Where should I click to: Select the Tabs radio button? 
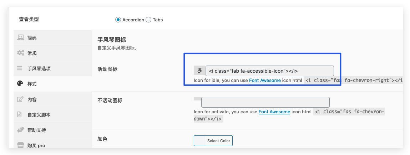click(x=148, y=20)
